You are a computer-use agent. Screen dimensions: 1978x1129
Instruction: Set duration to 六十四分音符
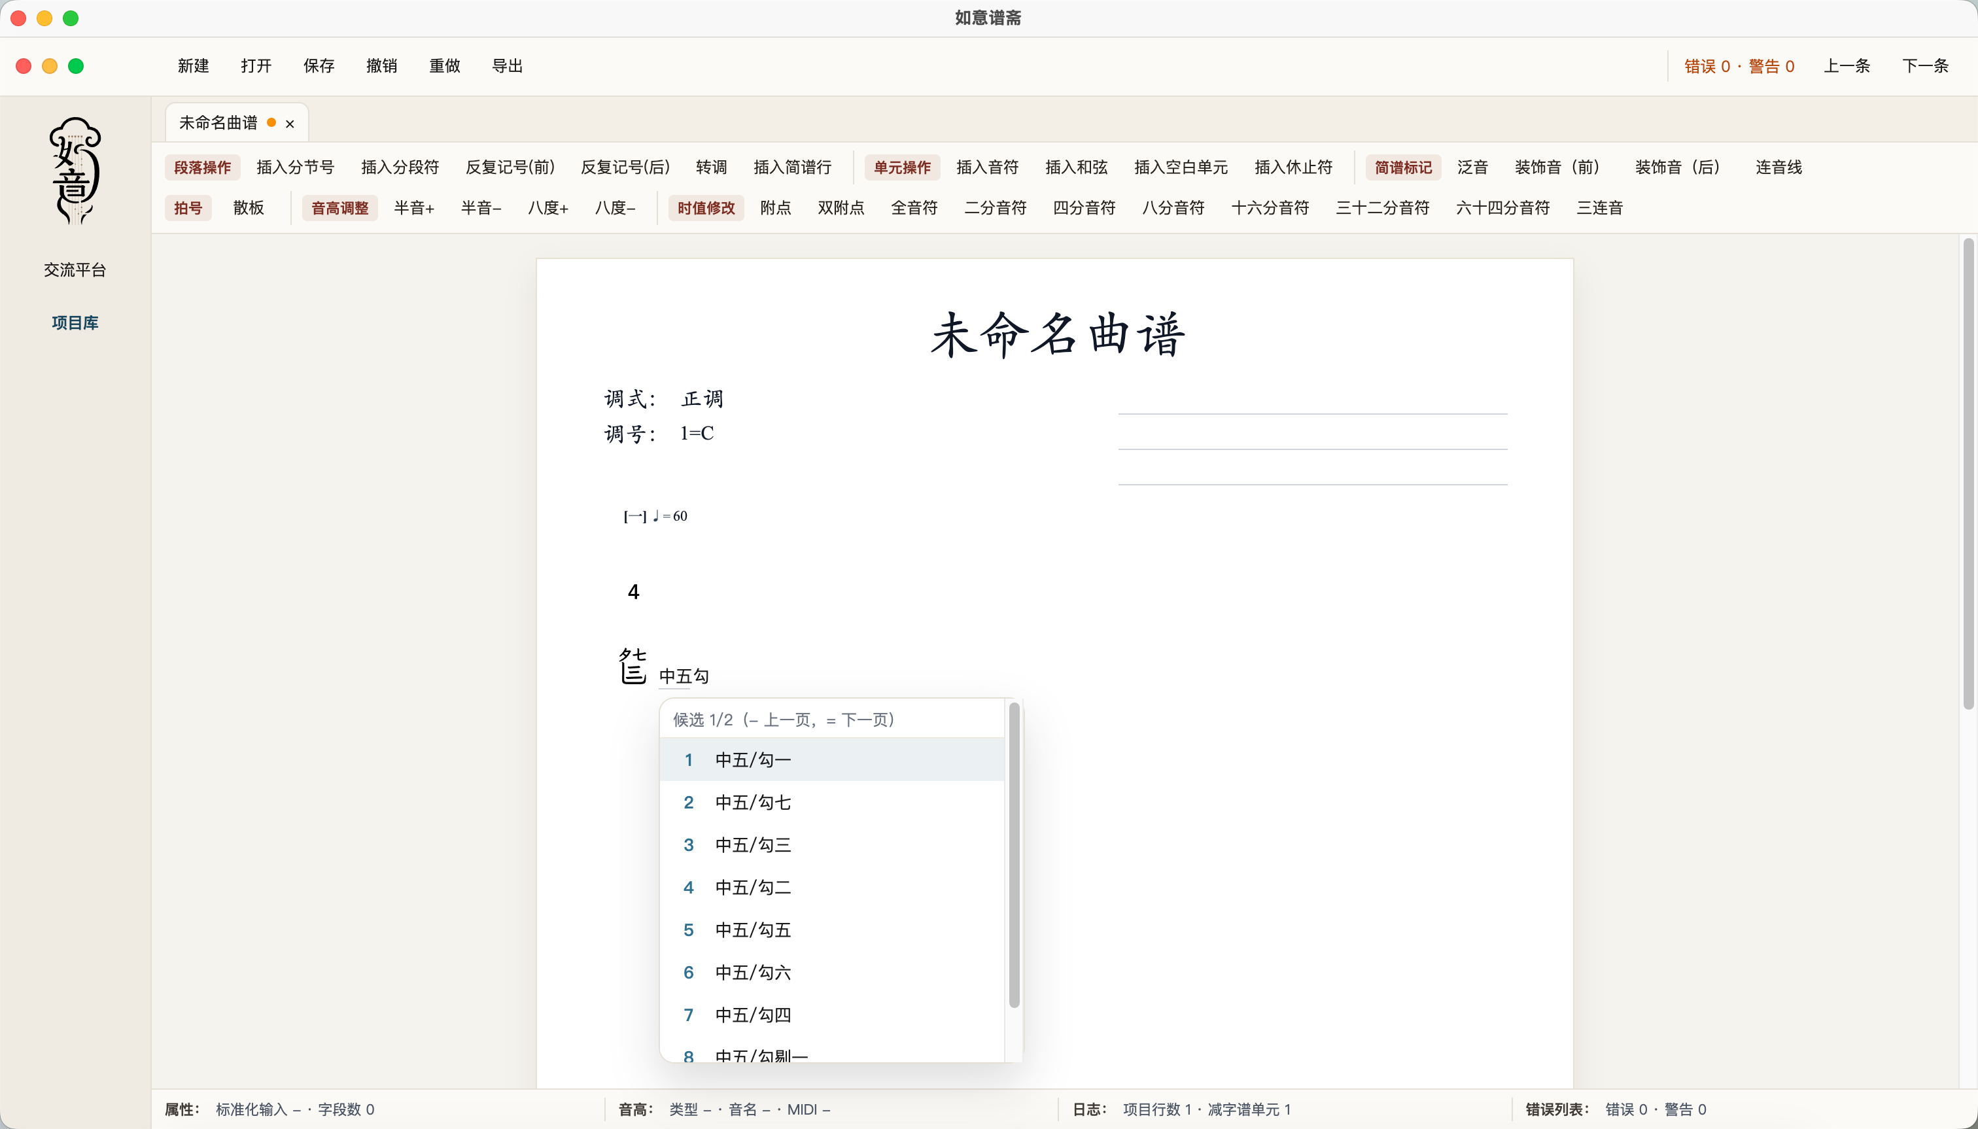[1502, 208]
